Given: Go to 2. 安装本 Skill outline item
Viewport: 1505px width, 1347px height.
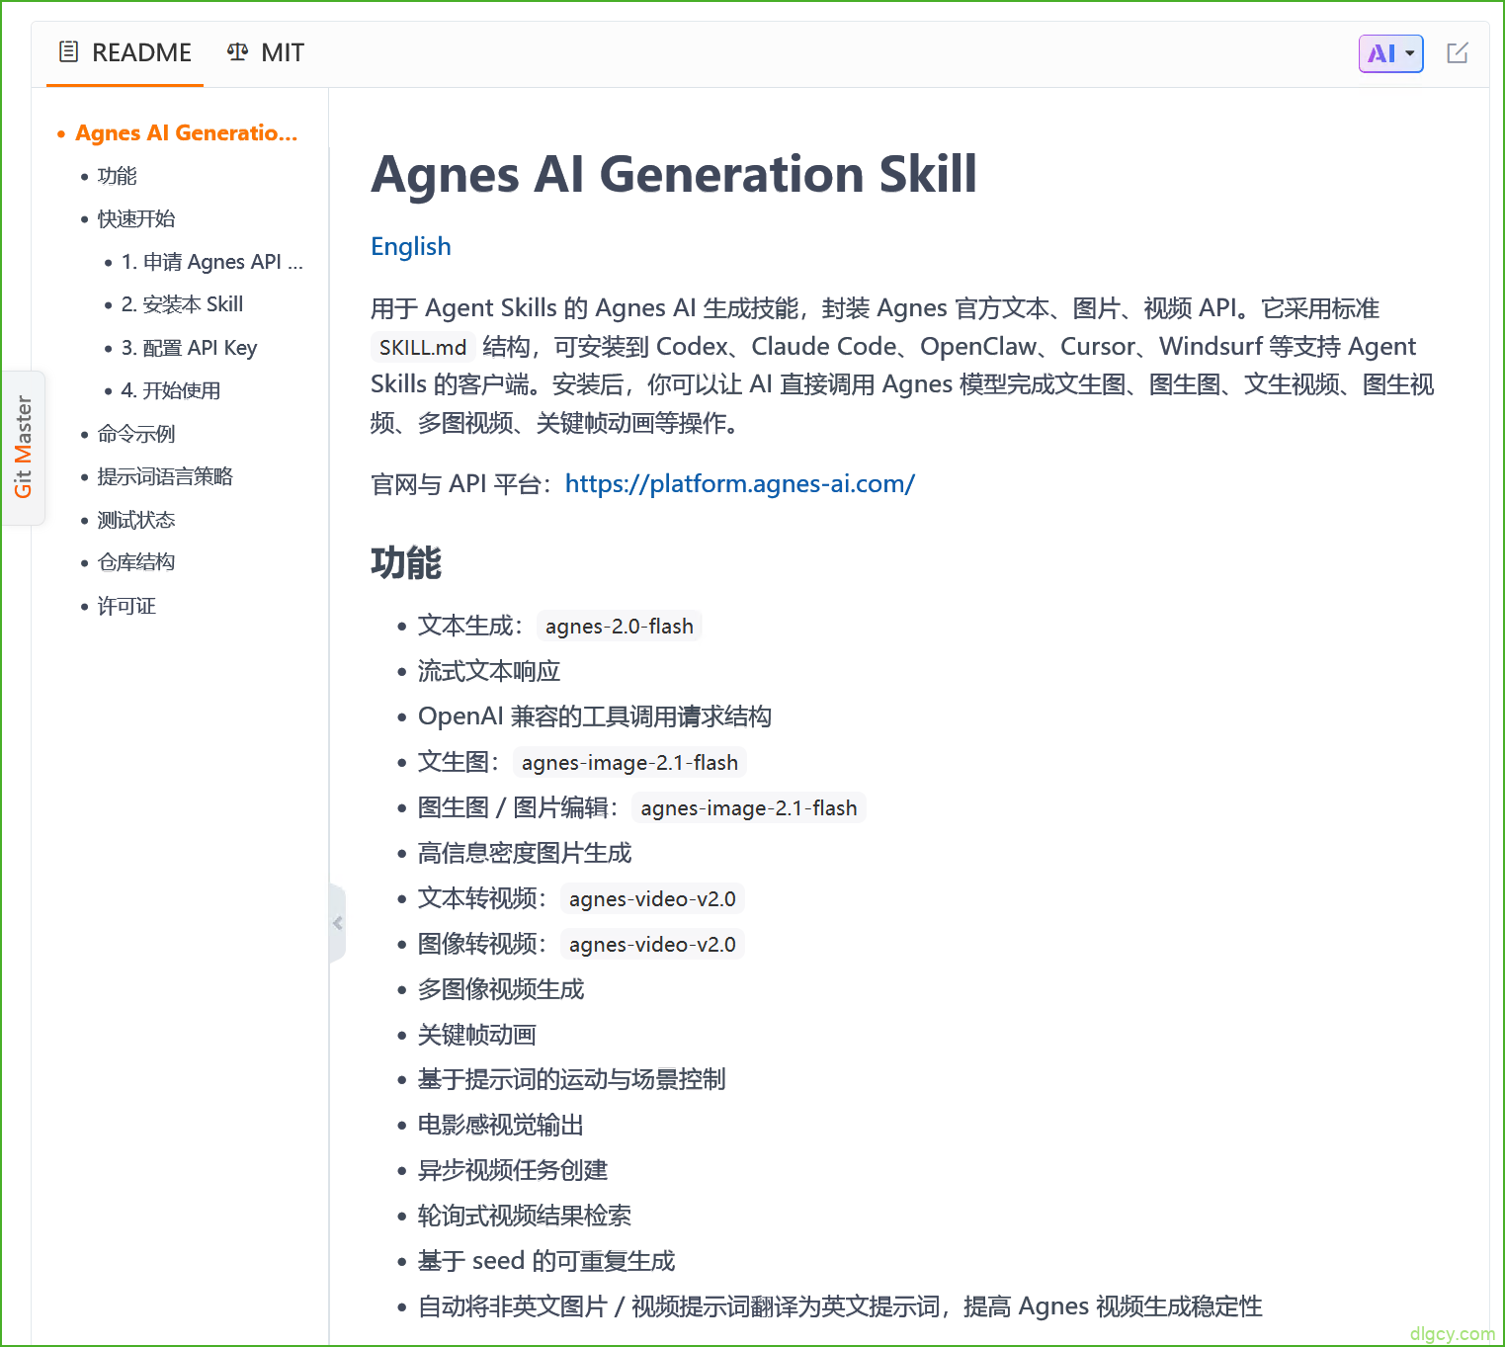Looking at the screenshot, I should (x=182, y=304).
